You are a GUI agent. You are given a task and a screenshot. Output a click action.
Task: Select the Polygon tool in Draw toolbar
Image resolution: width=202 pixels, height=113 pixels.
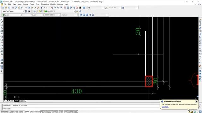point(2,28)
